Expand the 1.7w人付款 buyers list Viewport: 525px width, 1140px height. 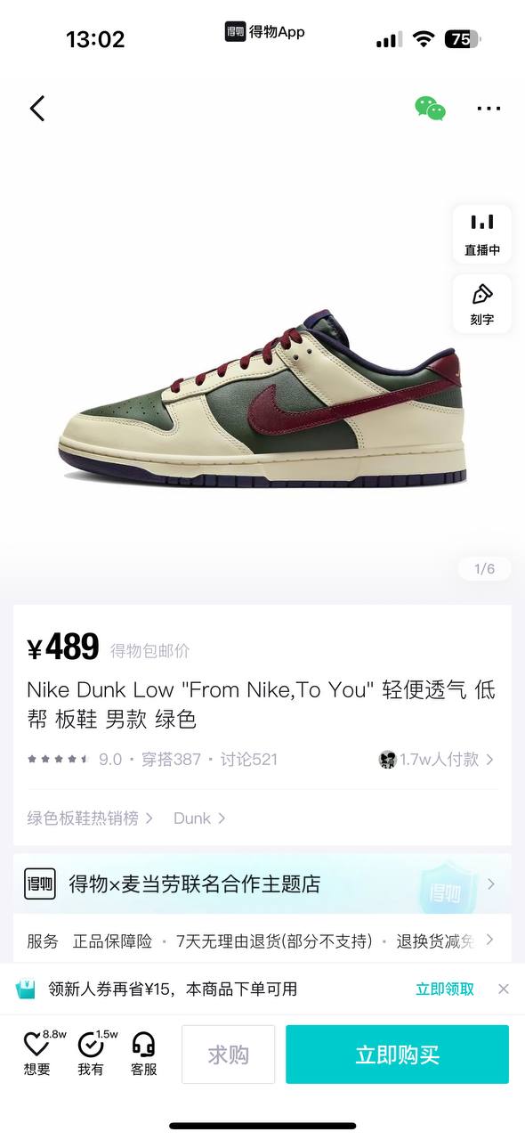pyautogui.click(x=436, y=760)
